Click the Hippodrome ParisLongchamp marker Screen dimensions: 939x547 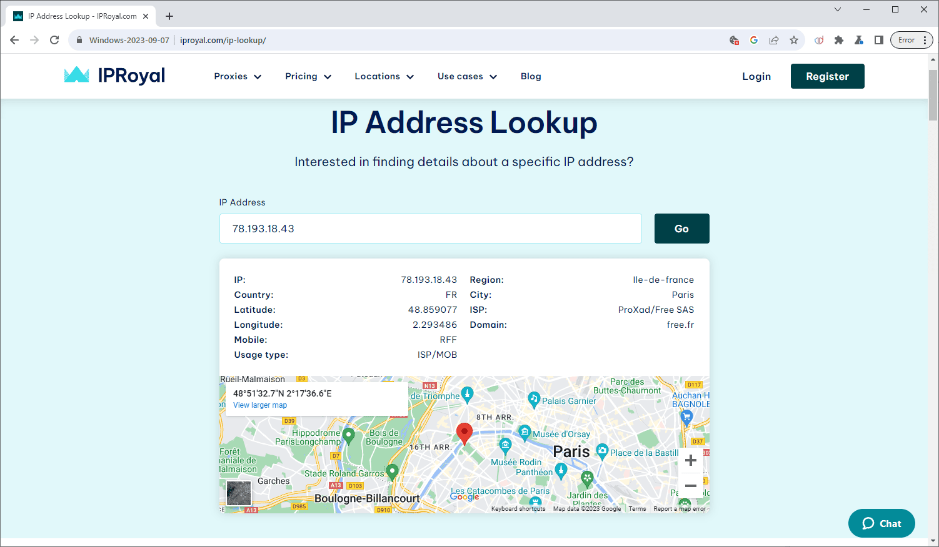[x=349, y=435]
